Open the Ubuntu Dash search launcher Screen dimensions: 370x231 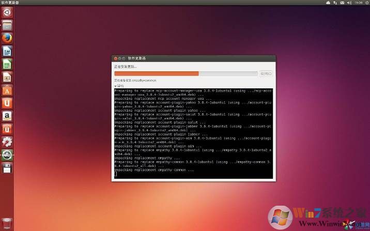(7, 12)
